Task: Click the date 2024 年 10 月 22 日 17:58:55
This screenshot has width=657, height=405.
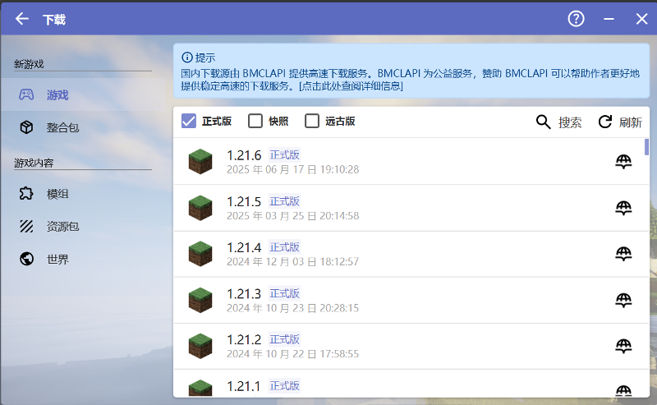Action: click(x=293, y=354)
